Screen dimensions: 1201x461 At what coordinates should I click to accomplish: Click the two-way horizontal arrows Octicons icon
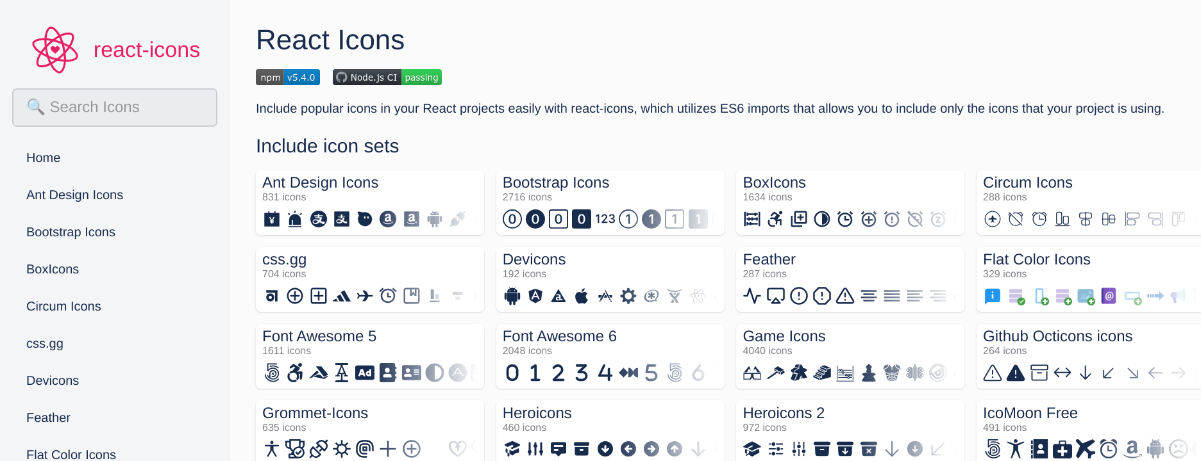point(1062,373)
